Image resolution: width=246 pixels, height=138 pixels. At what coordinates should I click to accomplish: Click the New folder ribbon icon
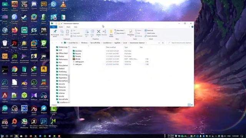(111, 33)
